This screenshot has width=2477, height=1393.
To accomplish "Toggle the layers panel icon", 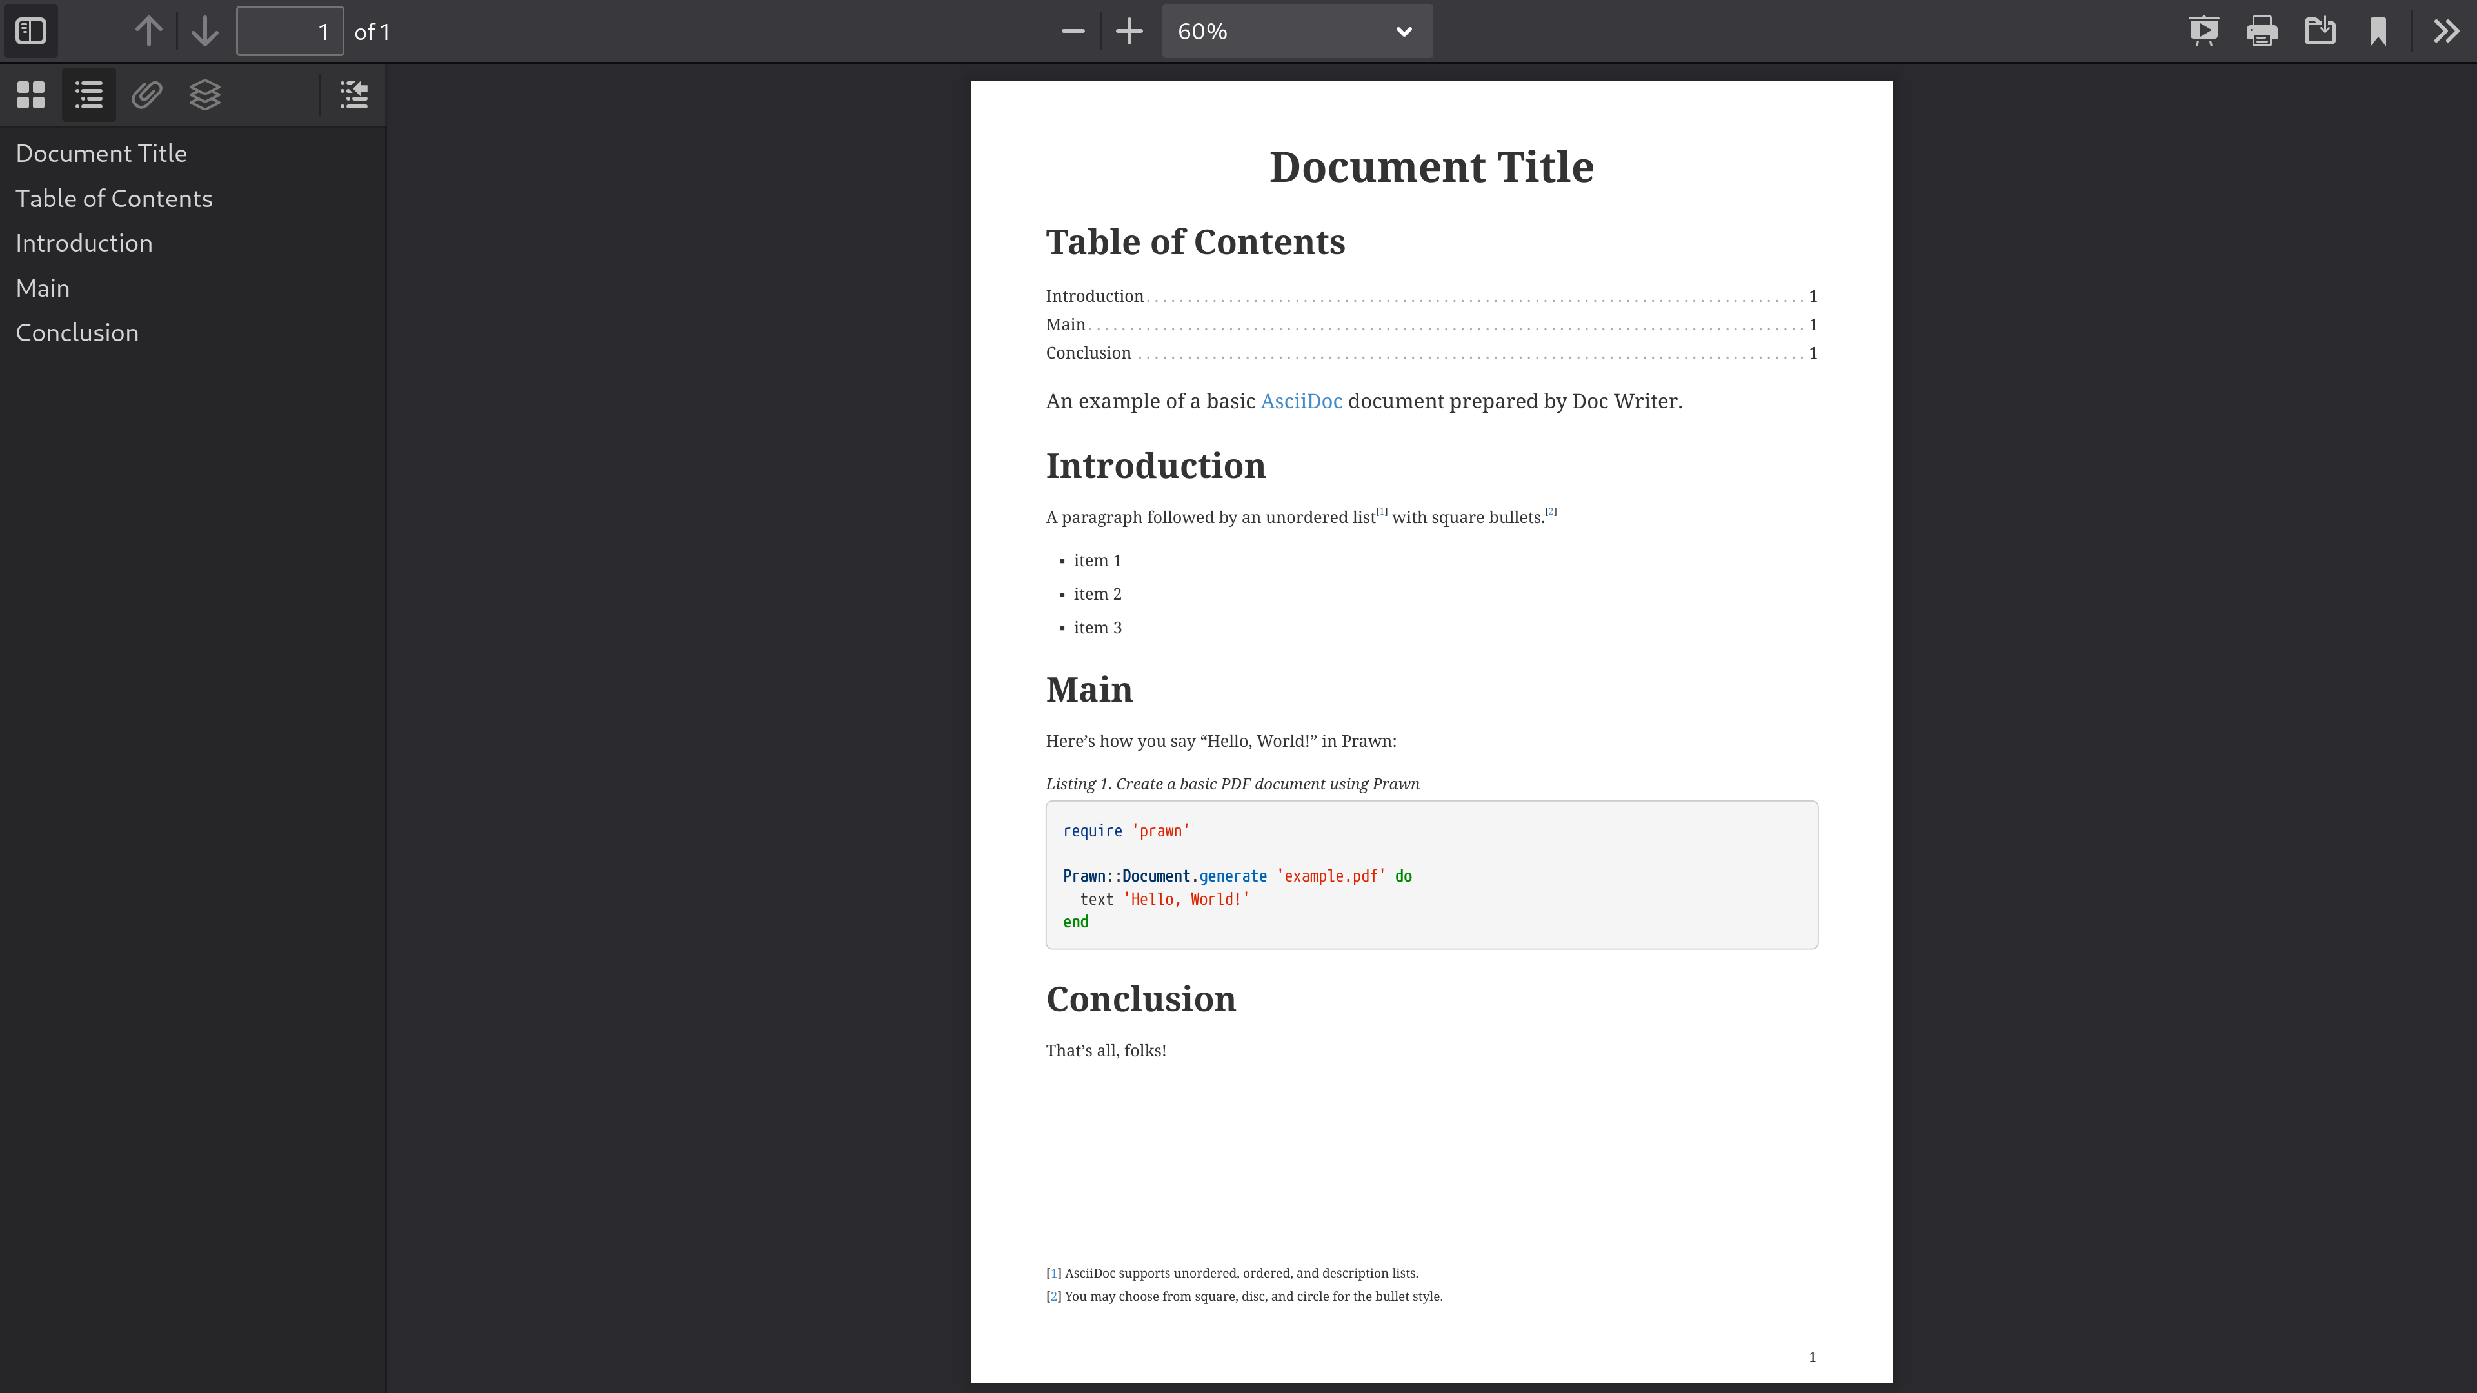I will [204, 94].
